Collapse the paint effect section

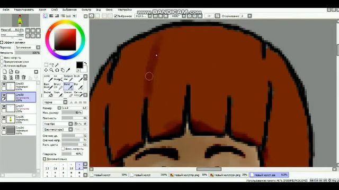(2, 42)
